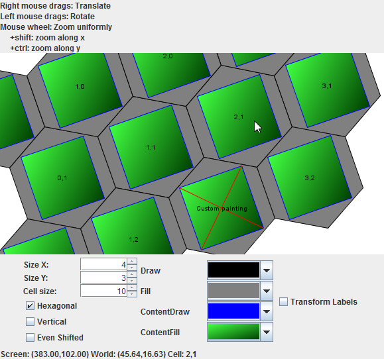Click the blue ContentDraw color swatch
The width and height of the screenshot is (384, 359).
point(233,311)
